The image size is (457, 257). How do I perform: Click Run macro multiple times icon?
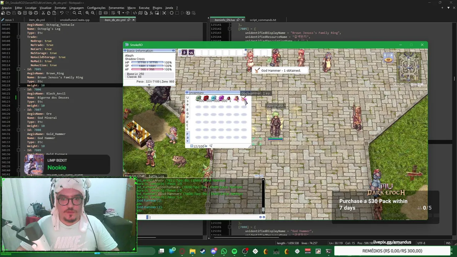pos(188,13)
